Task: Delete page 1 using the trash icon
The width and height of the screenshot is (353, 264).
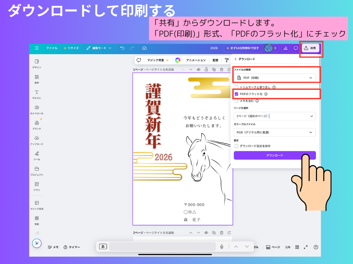Action: click(221, 70)
